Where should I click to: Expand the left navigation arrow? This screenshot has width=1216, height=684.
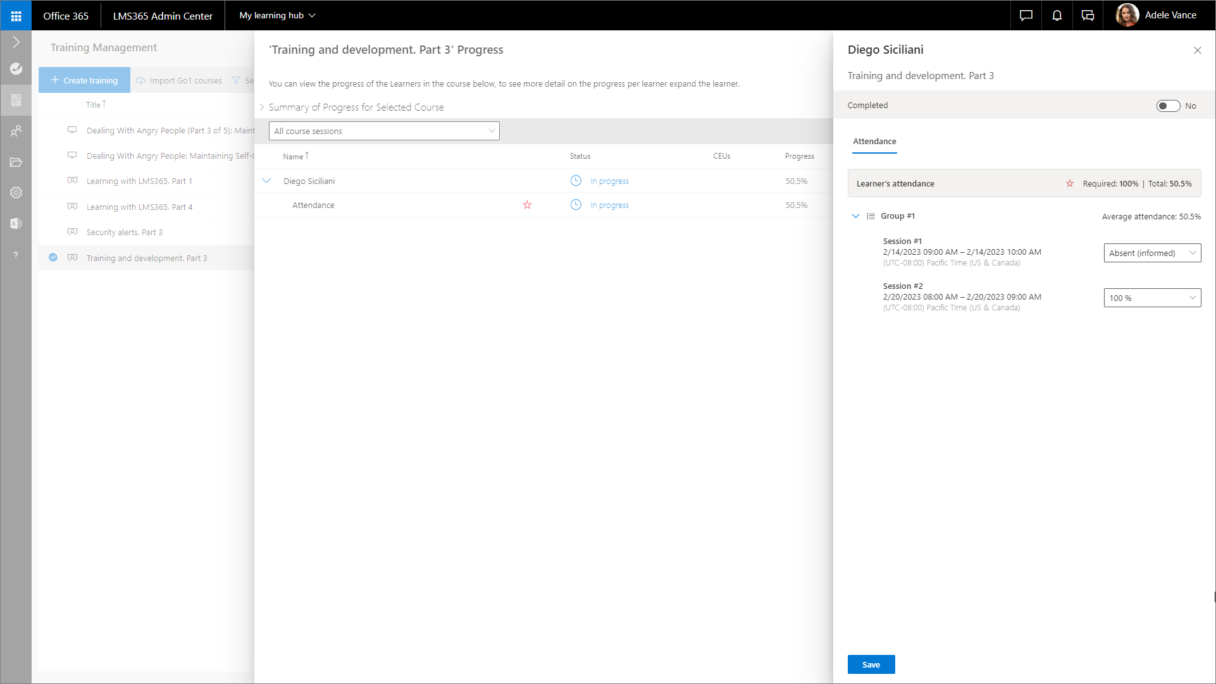click(x=16, y=42)
